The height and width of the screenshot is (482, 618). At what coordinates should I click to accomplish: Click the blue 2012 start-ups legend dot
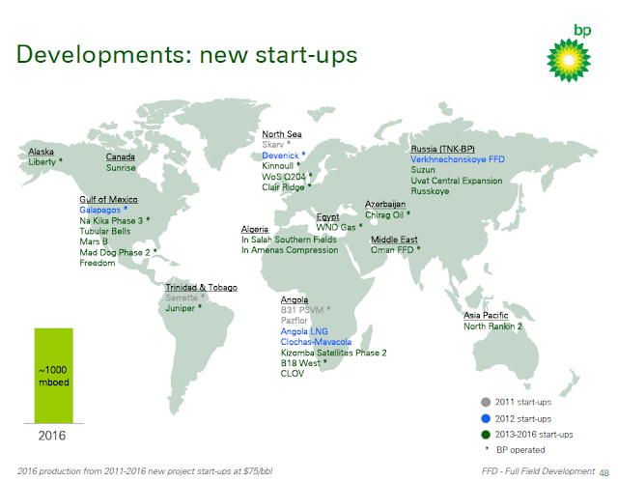coord(486,418)
